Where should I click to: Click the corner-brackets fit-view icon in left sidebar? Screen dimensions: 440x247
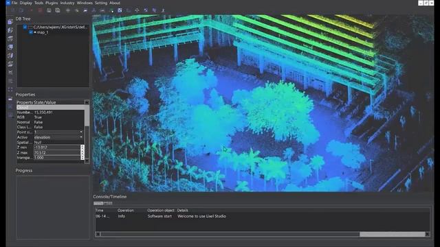(x=10, y=90)
